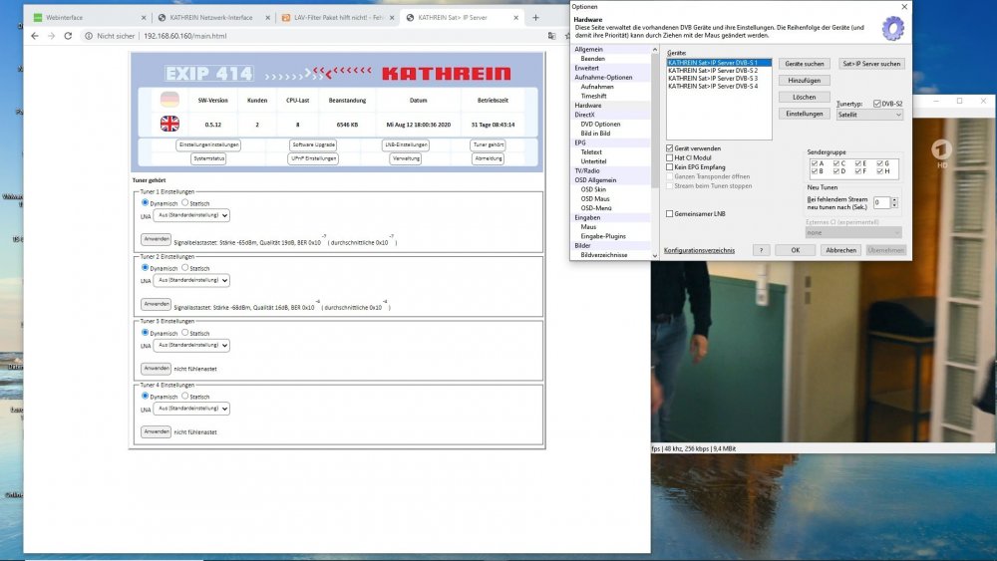This screenshot has width=997, height=561.
Task: Select the Statisch radio button for Tuner 1
Action: click(x=185, y=202)
